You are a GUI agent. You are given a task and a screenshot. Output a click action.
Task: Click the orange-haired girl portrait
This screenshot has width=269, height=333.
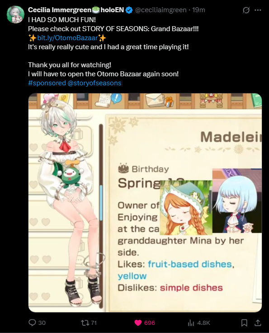(186, 208)
